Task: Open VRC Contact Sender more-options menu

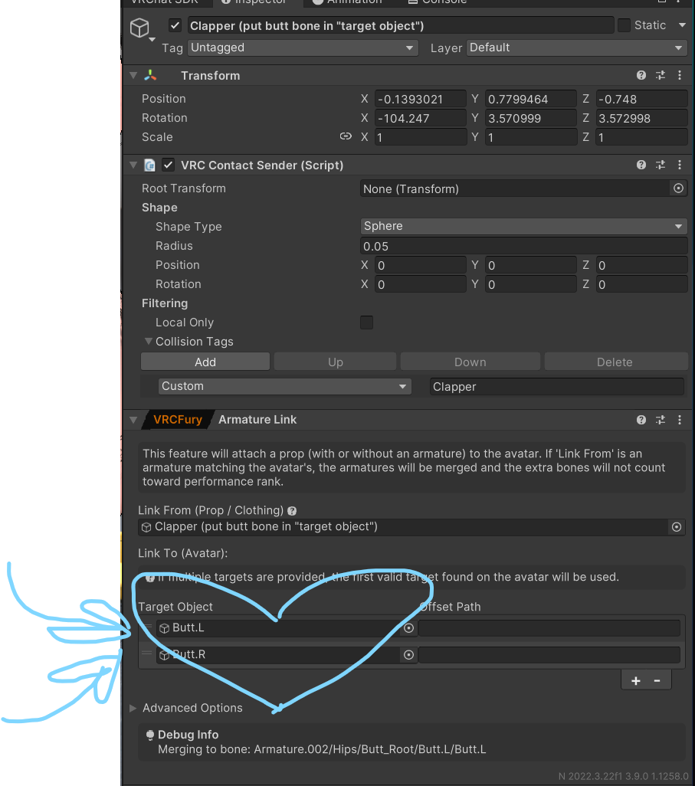Action: point(680,165)
